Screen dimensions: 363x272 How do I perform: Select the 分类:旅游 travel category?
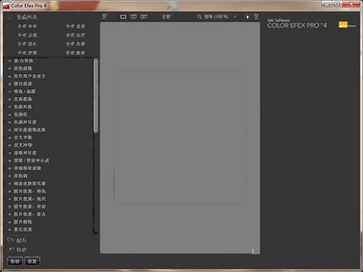(x=75, y=52)
